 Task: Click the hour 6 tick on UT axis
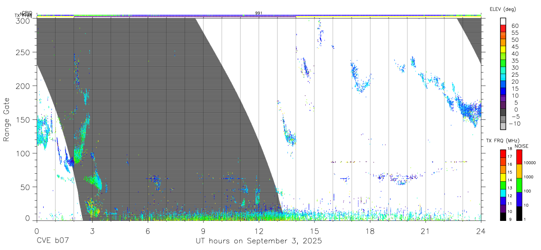[x=148, y=231]
